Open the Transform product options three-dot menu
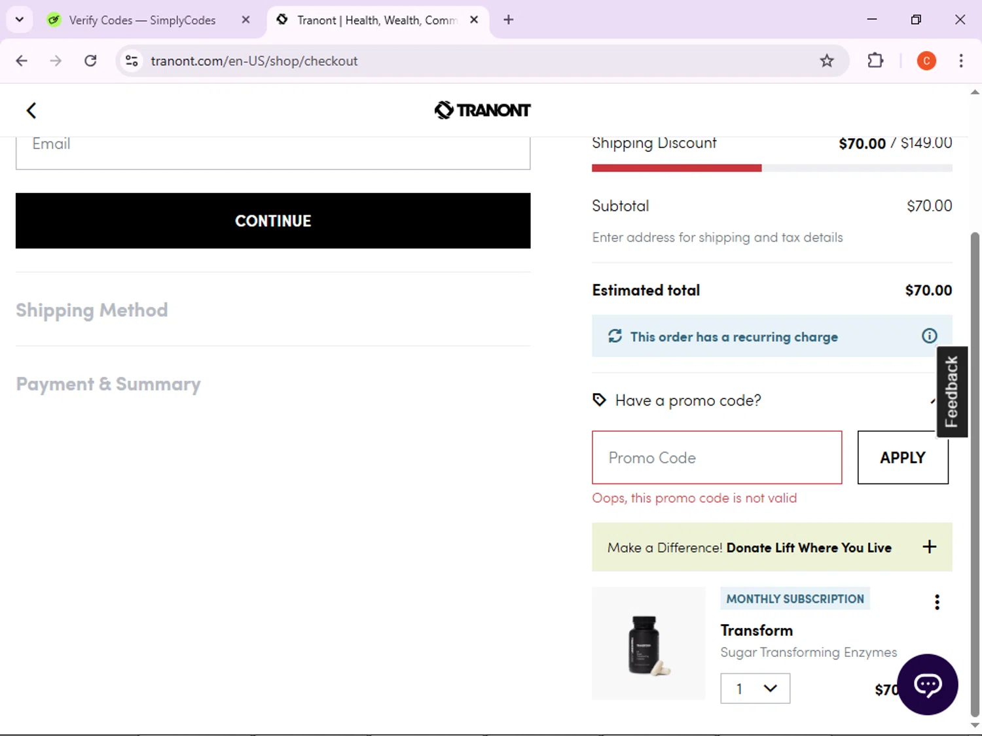The width and height of the screenshot is (982, 736). [x=937, y=602]
